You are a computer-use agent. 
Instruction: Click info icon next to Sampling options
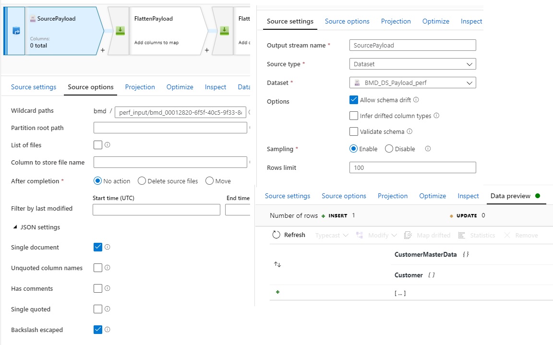[x=428, y=149]
